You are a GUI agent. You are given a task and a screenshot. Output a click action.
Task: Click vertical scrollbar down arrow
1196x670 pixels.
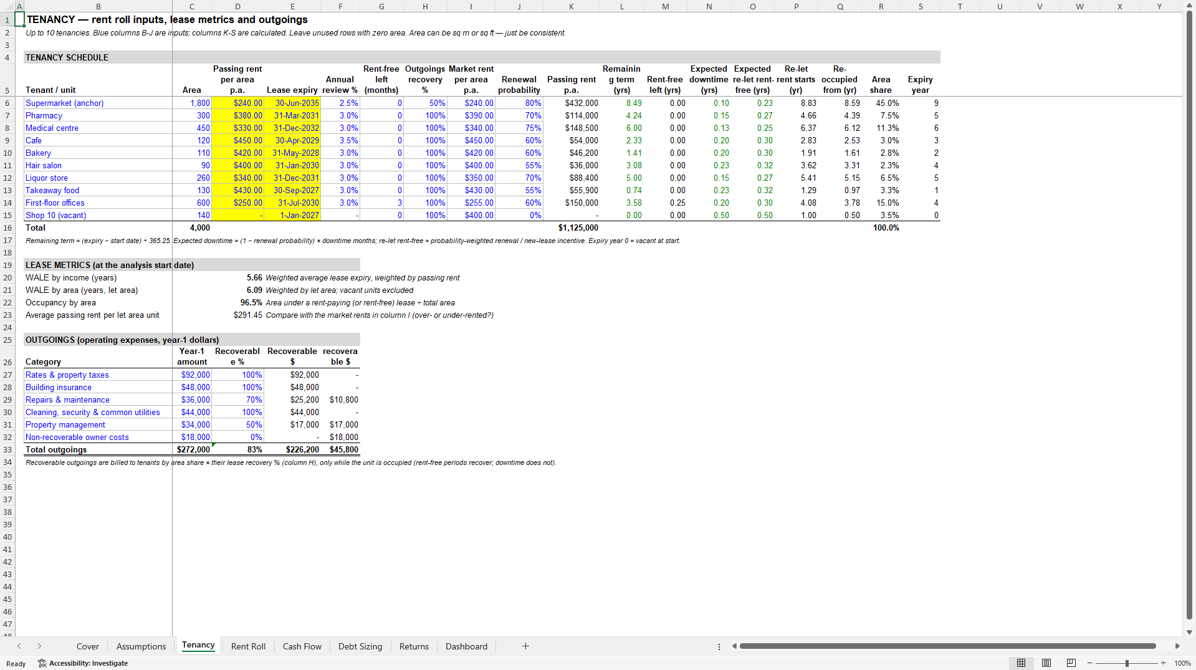click(x=1189, y=631)
